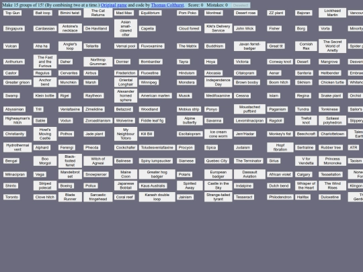Select The Matrix tile
This screenshot has width=363, height=272.
point(188,46)
